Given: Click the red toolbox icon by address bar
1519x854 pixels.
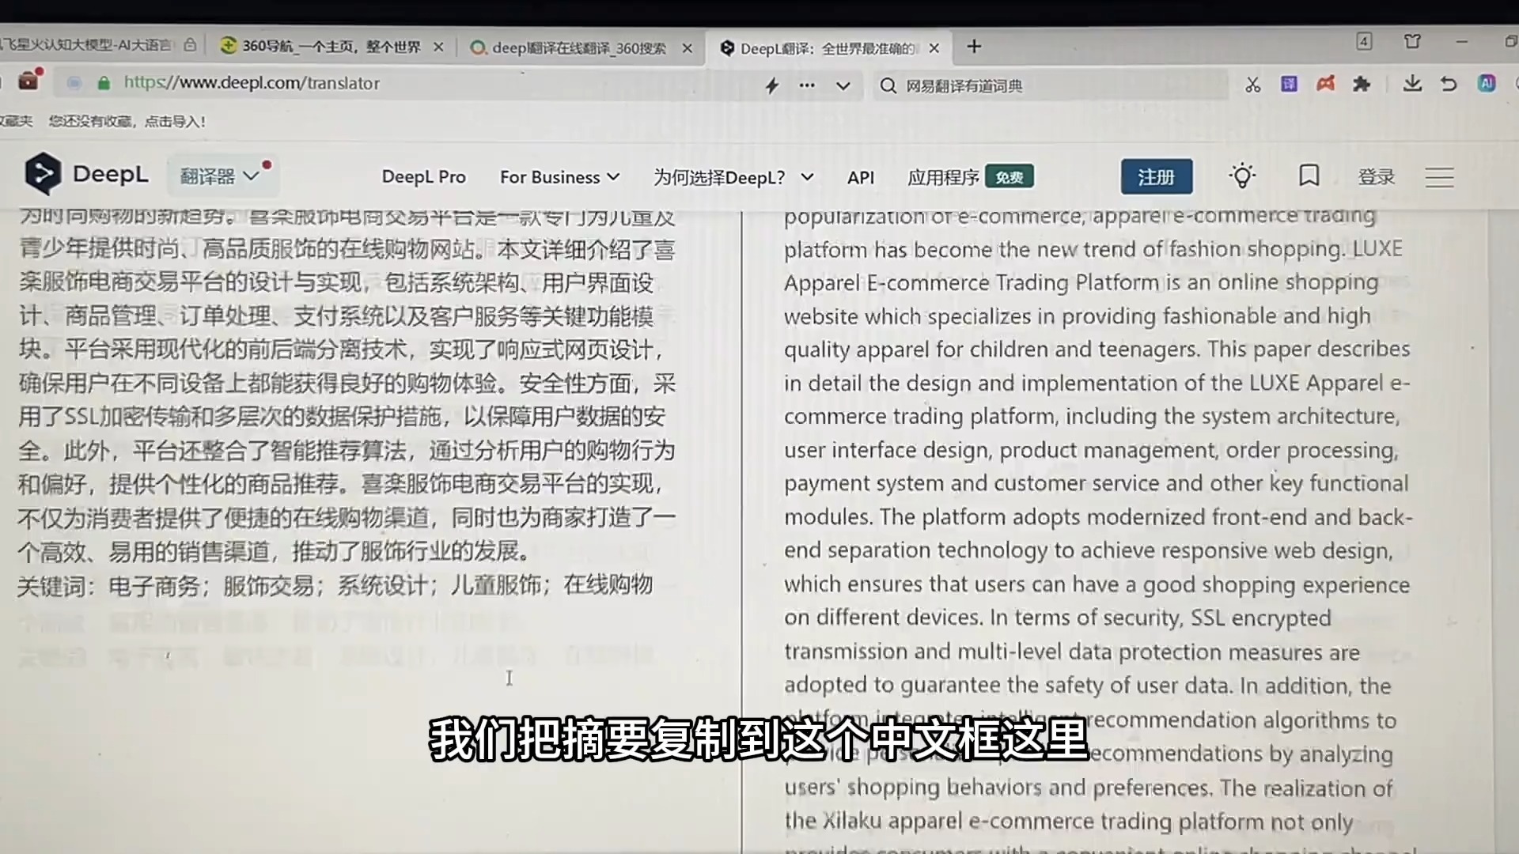Looking at the screenshot, I should (x=29, y=80).
